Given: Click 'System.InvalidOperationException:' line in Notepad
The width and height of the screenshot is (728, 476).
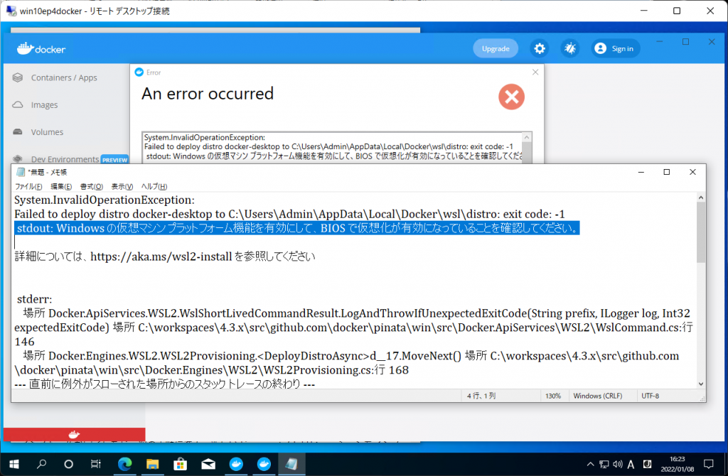Looking at the screenshot, I should (x=105, y=200).
